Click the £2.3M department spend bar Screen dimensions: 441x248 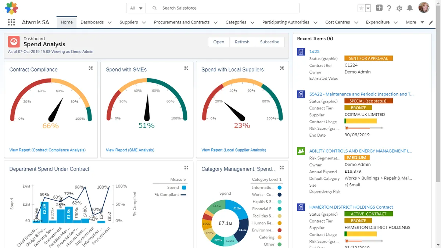tap(44, 212)
